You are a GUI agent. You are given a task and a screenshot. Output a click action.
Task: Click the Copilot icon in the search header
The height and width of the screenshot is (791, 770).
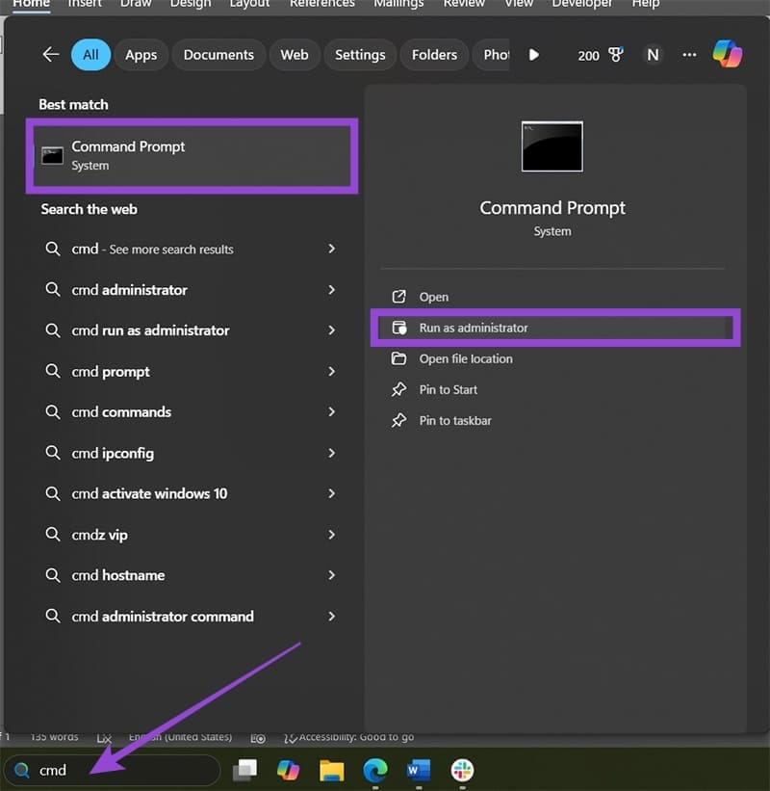pos(729,55)
